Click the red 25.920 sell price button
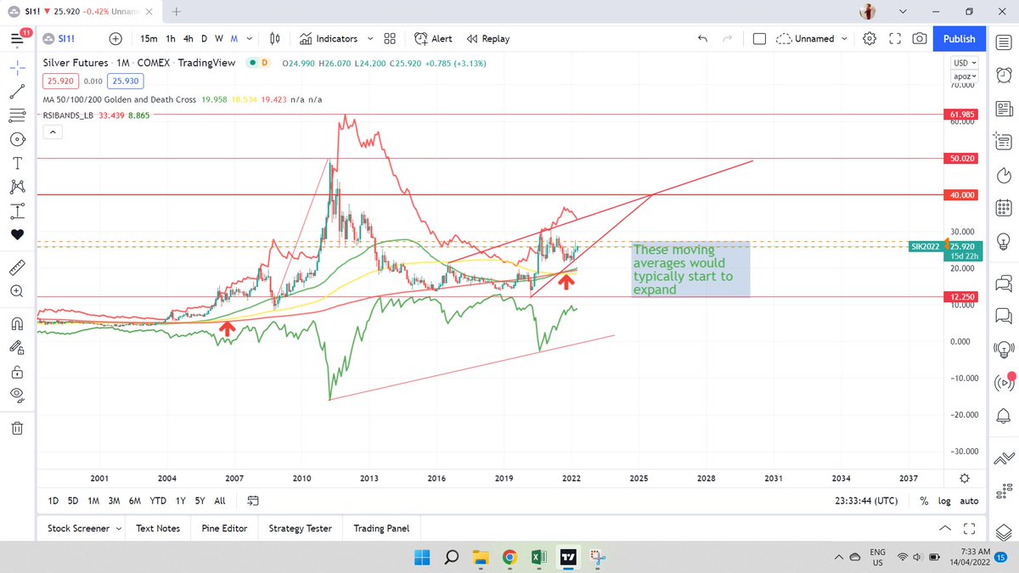This screenshot has width=1019, height=573. 60,81
